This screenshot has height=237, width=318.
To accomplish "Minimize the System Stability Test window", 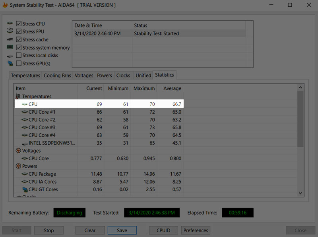I will point(271,5).
